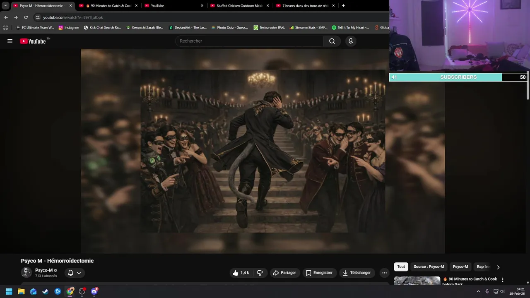Go back in browser history
Image resolution: width=530 pixels, height=298 pixels.
(6, 17)
